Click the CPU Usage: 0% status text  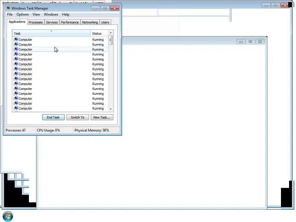click(x=48, y=130)
